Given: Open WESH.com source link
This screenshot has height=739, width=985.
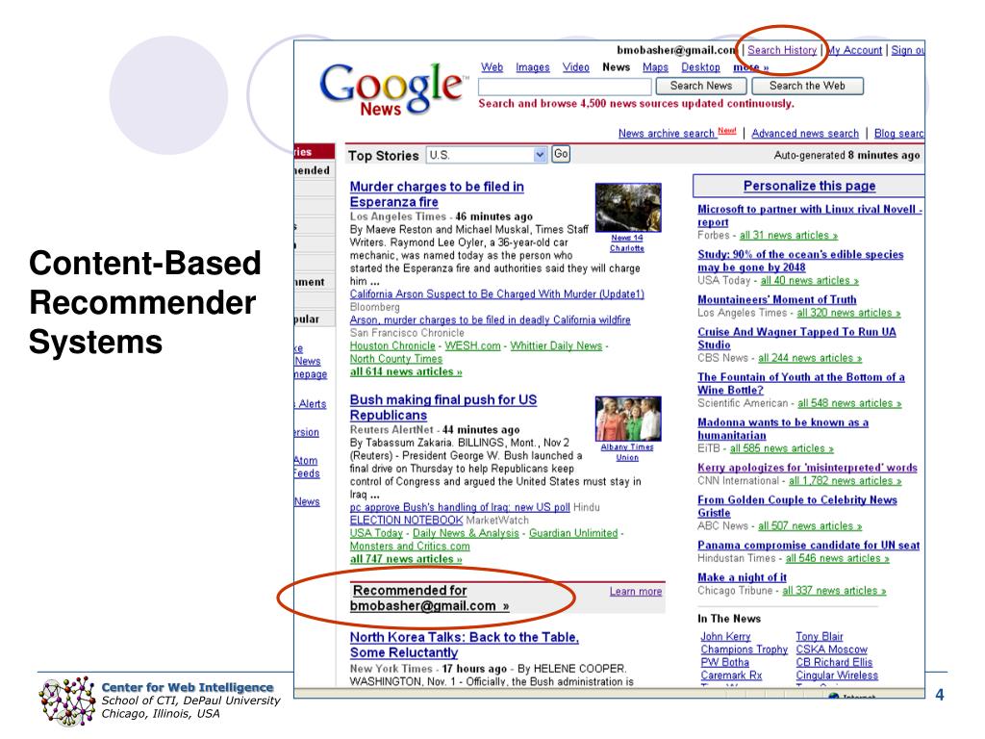Looking at the screenshot, I should point(472,345).
